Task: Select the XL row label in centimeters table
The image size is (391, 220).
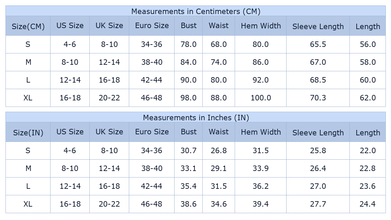Action: coord(28,98)
